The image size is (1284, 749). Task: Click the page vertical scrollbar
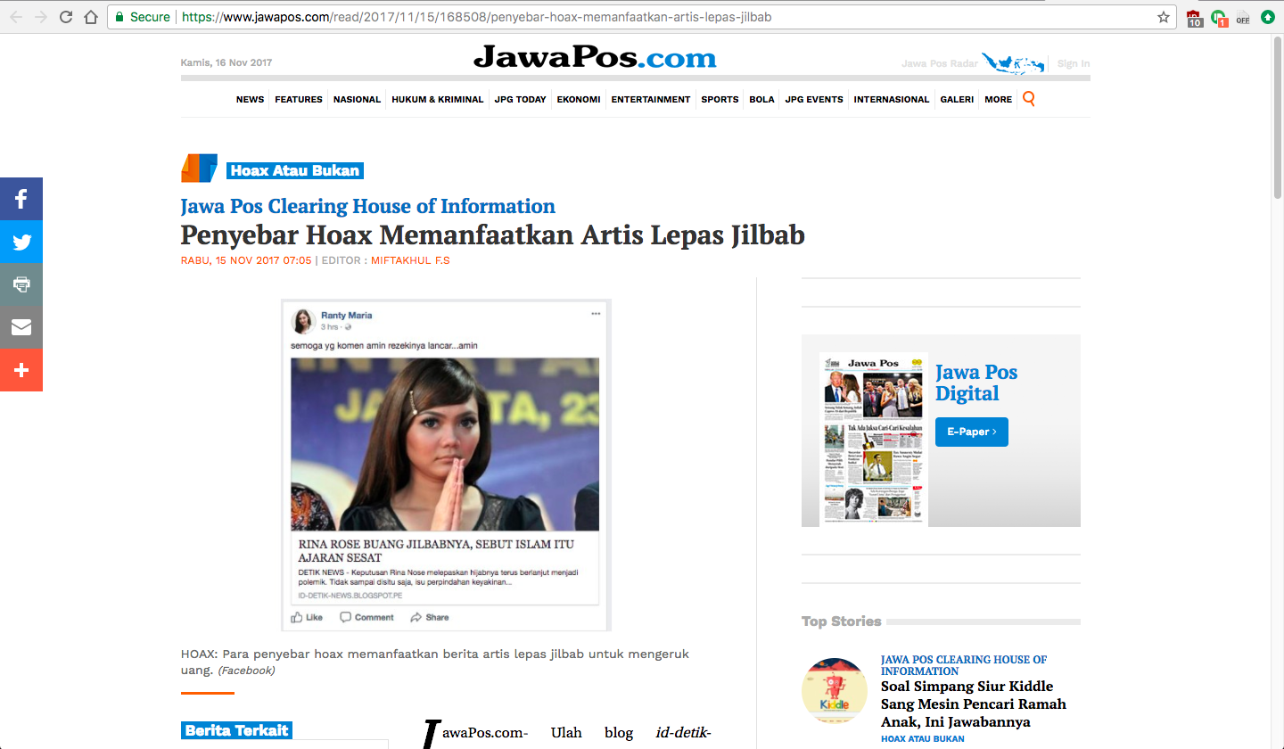click(x=1277, y=392)
